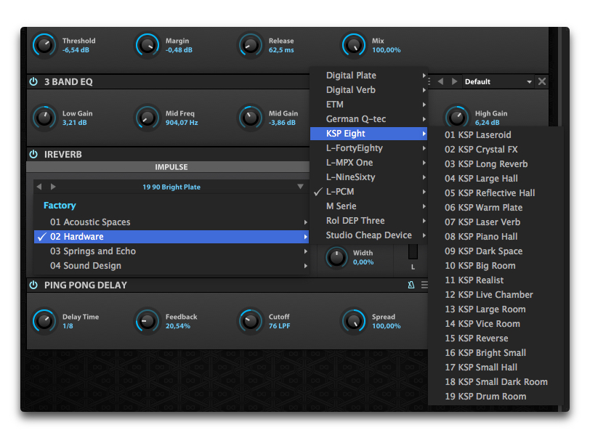590x438 pixels.
Task: Choose 01 KSP Laseroid impulse
Action: (496, 134)
